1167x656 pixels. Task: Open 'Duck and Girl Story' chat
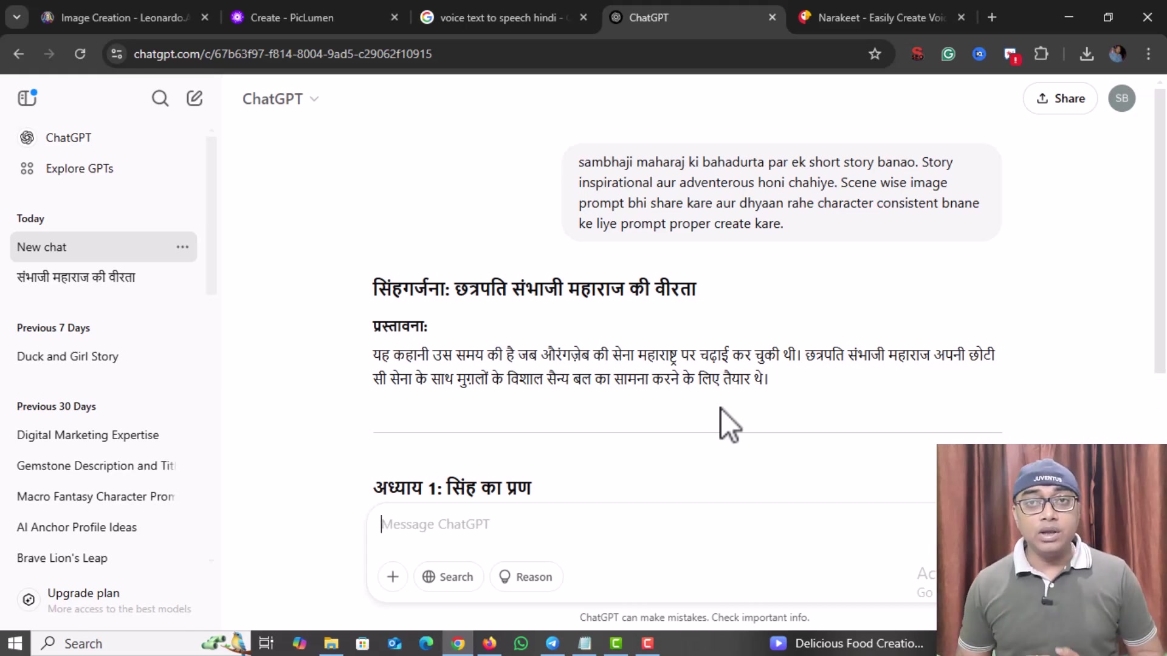pos(67,357)
